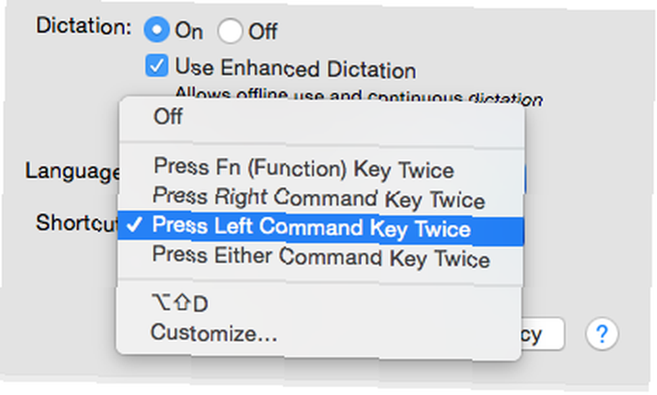The height and width of the screenshot is (395, 657).
Task: Choose Press Right Command Key Twice
Action: click(x=321, y=198)
